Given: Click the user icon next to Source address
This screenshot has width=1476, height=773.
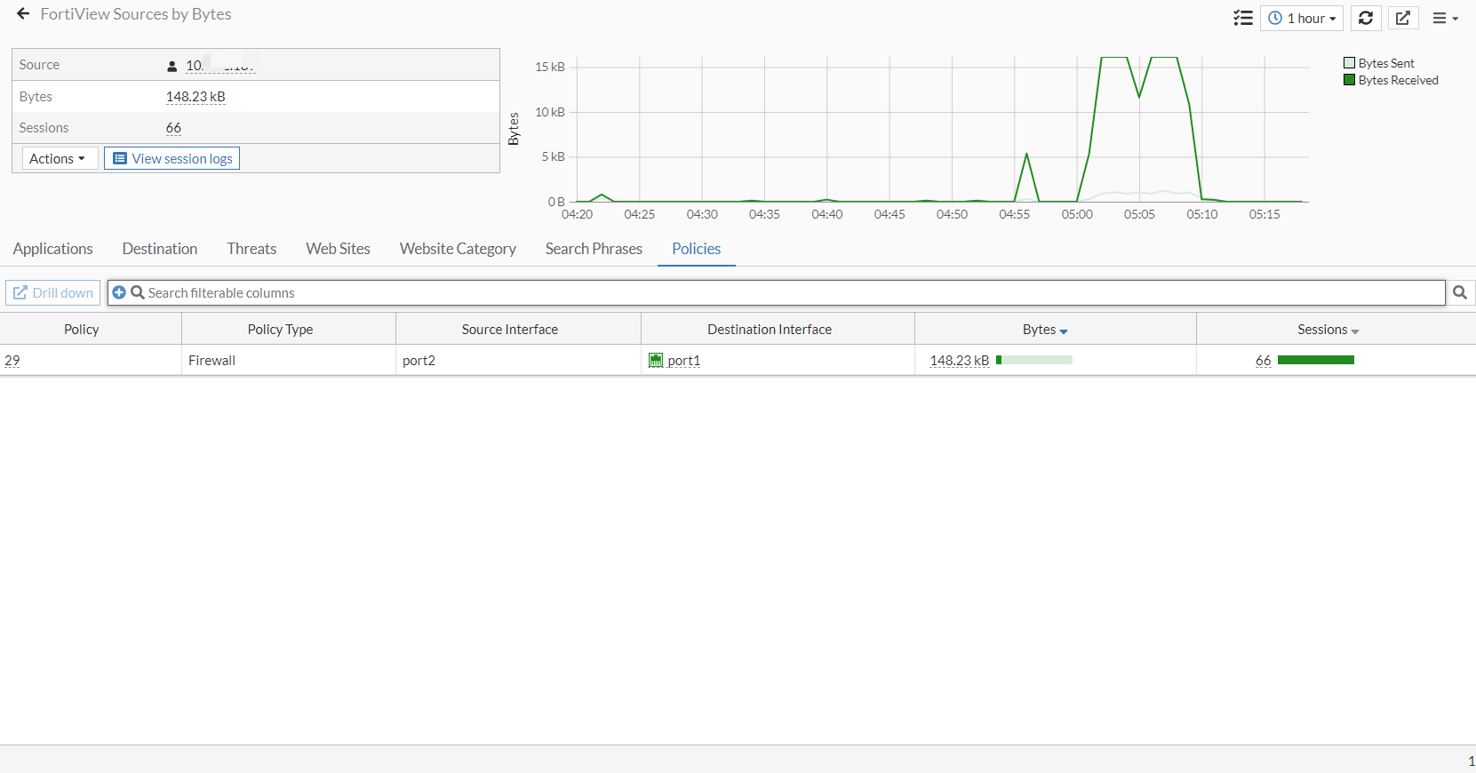Looking at the screenshot, I should [172, 66].
